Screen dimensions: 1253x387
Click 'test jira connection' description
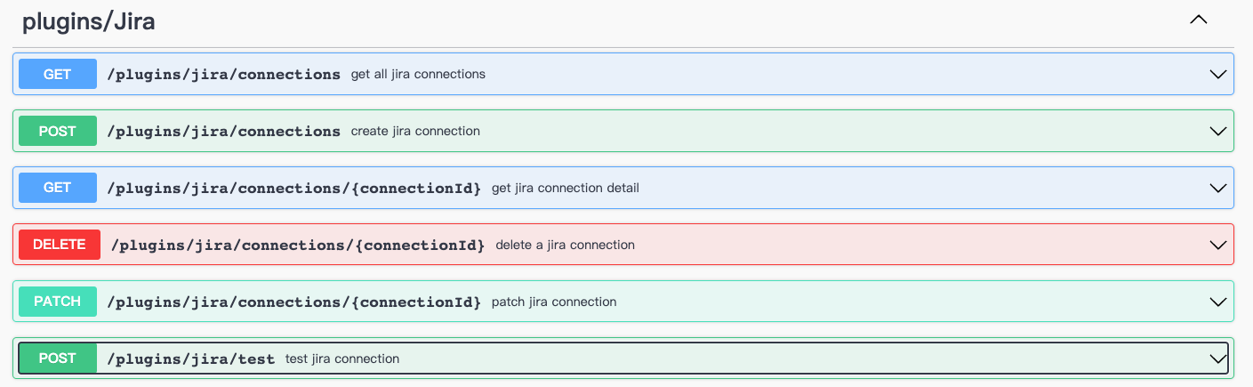coord(342,359)
